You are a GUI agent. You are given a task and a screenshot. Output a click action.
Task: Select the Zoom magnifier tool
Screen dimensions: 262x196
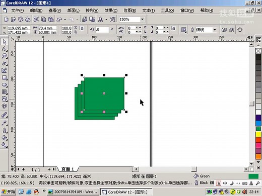(5, 56)
